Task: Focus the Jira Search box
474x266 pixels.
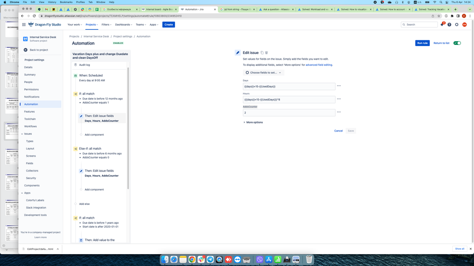Action: pos(419,25)
